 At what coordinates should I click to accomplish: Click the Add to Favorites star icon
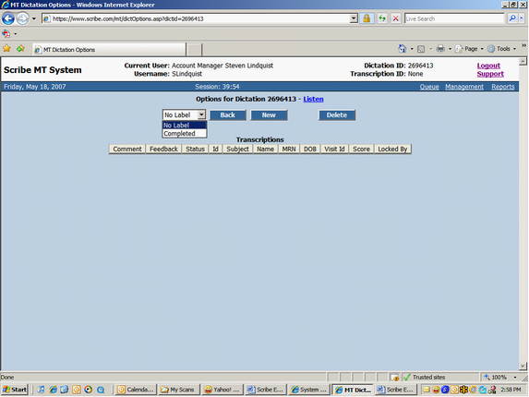(x=20, y=49)
